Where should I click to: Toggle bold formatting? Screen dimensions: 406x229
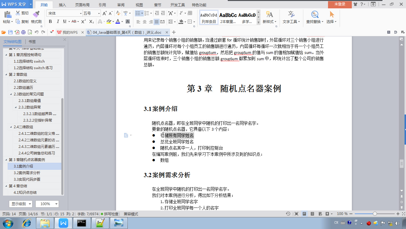(50, 21)
